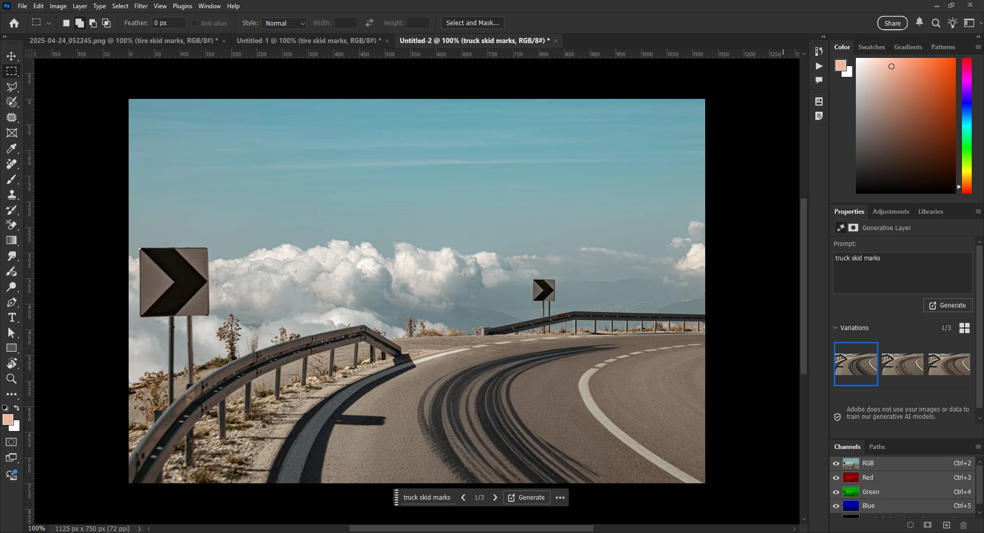Screen dimensions: 984x533
Task: Open the Color panel options menu
Action: [978, 47]
